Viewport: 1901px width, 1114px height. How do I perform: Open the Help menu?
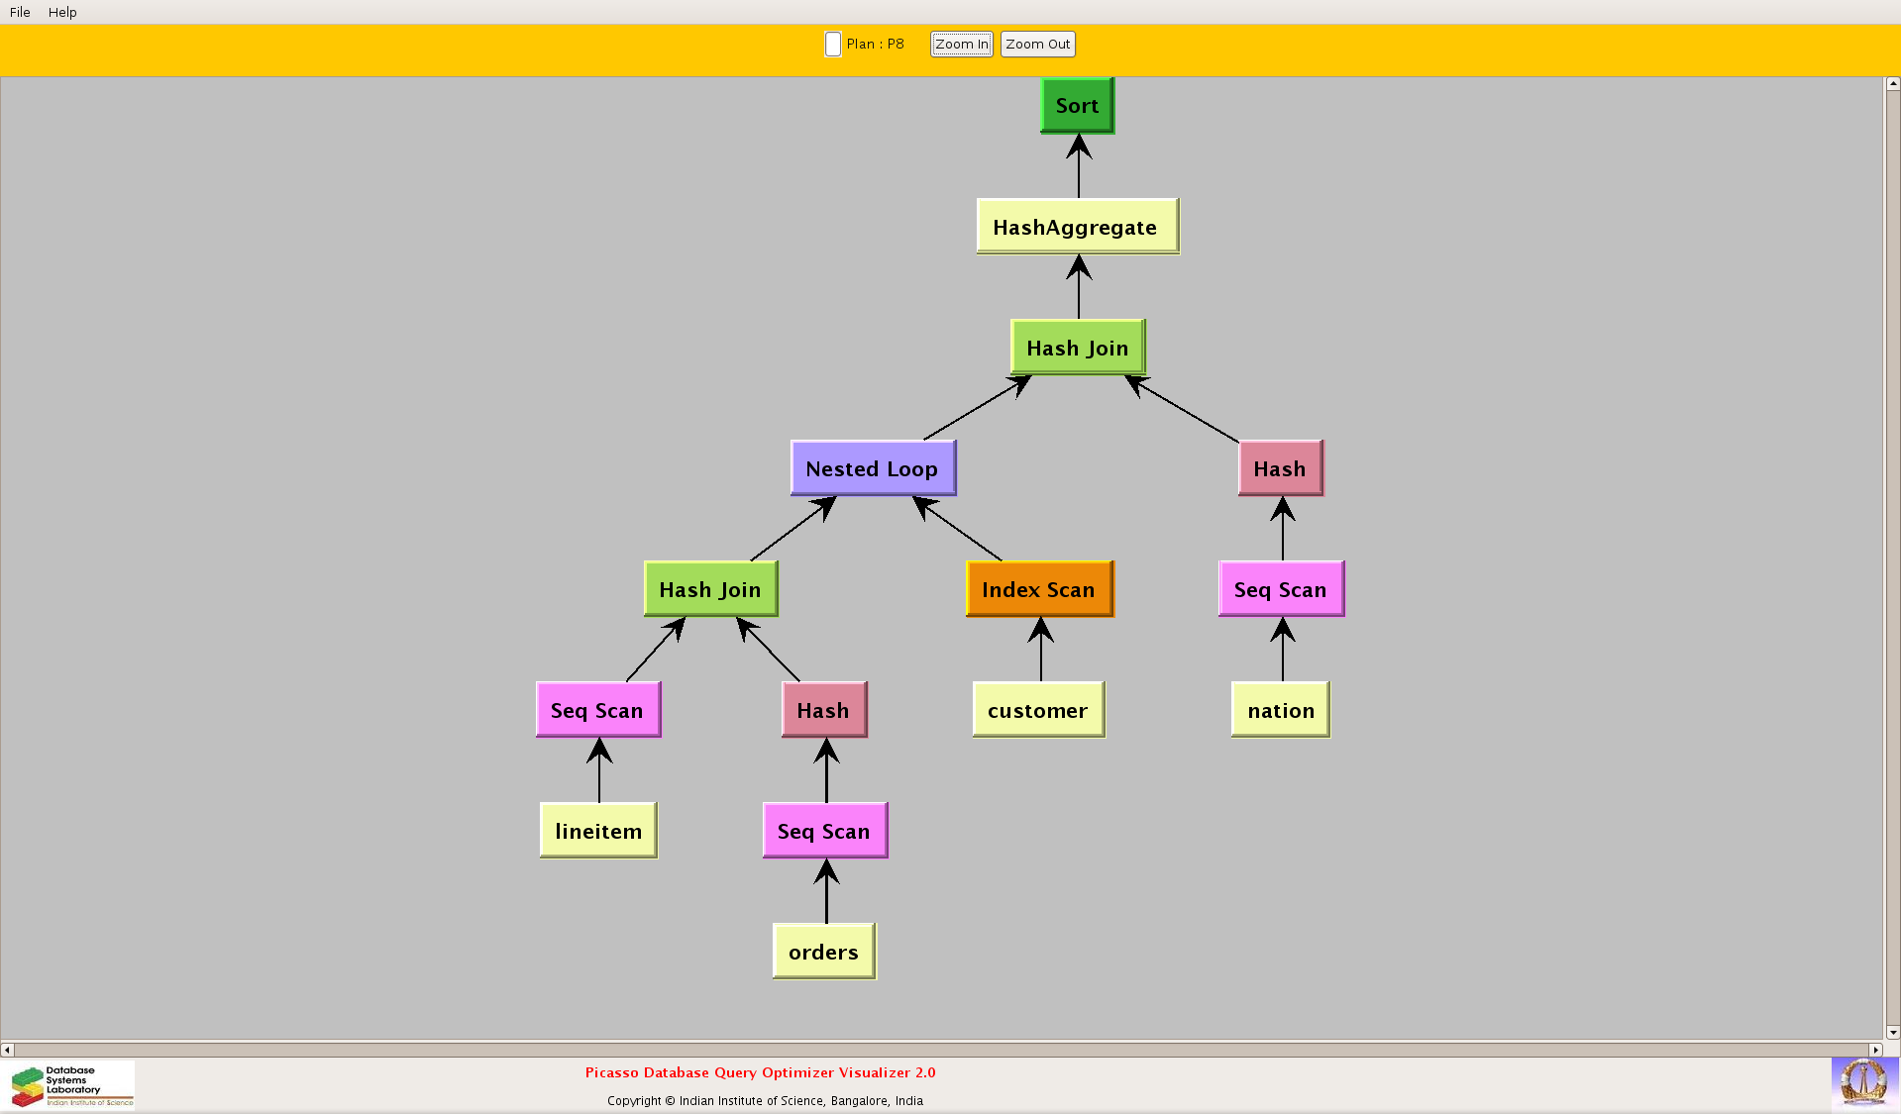(62, 12)
